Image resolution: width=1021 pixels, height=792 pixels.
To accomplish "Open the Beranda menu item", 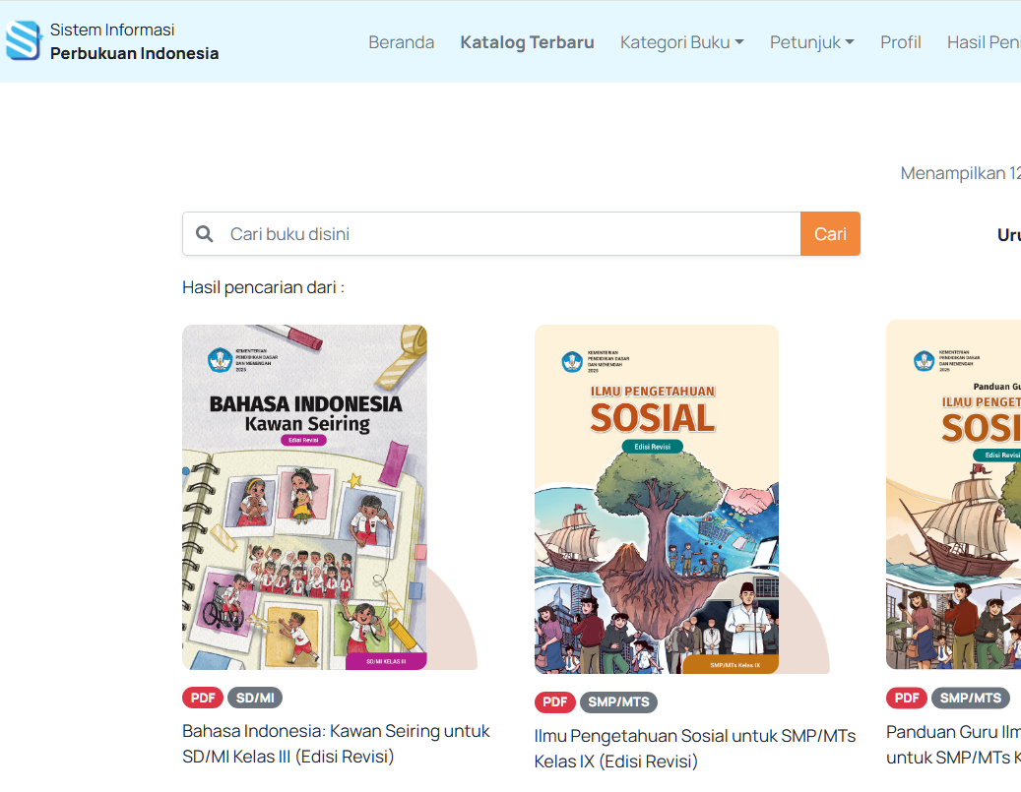I will click(x=401, y=42).
